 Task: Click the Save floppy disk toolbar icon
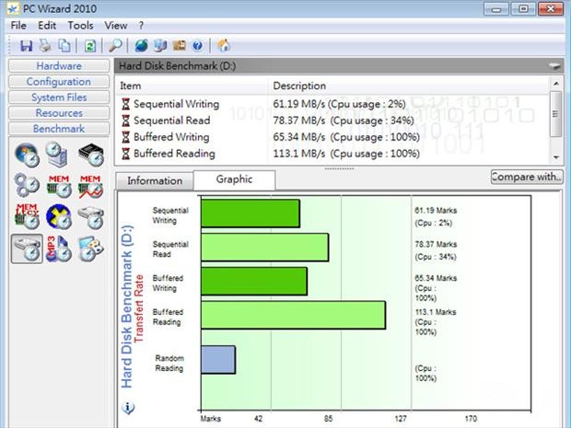click(26, 45)
